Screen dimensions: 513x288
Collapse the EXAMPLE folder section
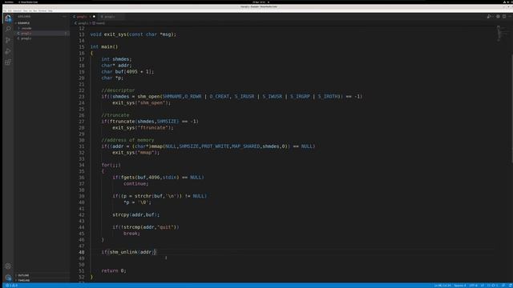23,23
